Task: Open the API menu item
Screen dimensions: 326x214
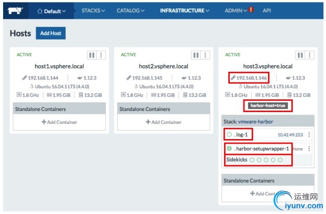Action: [x=266, y=11]
